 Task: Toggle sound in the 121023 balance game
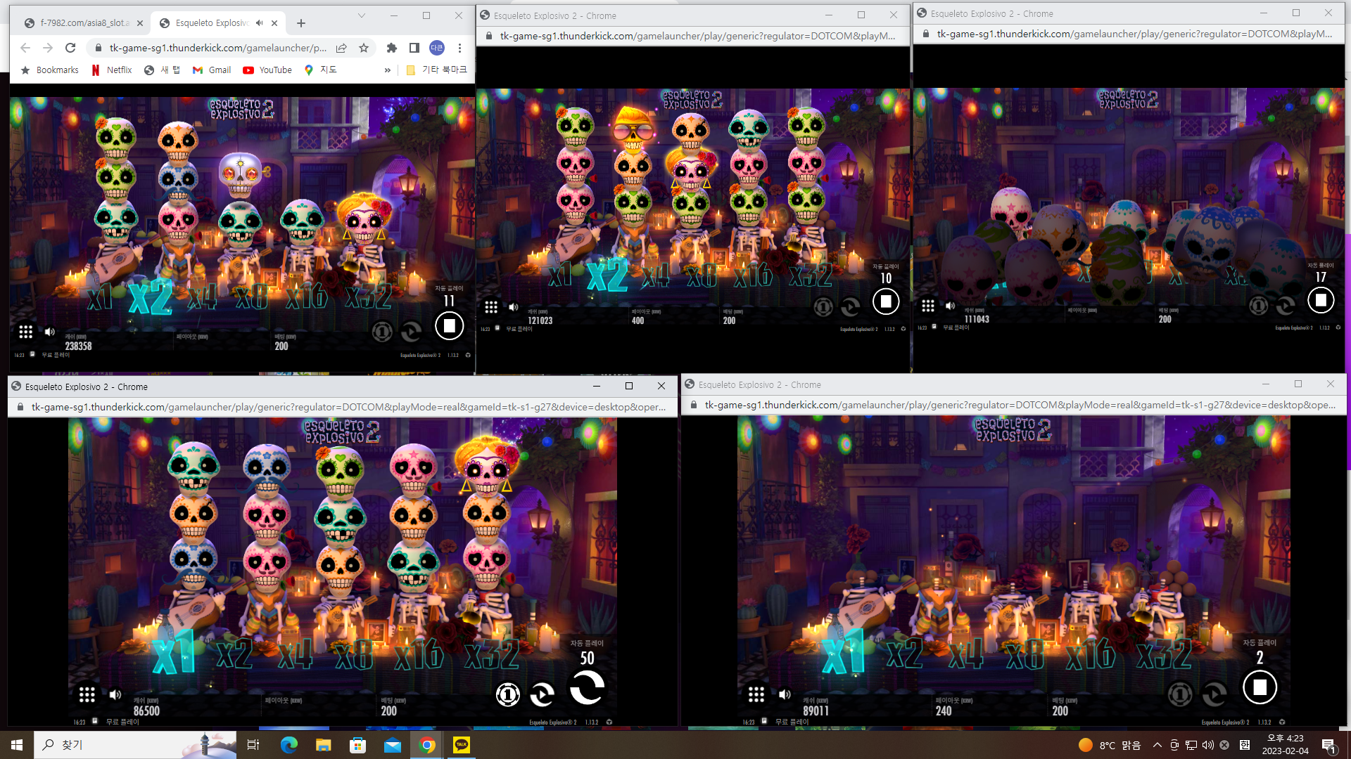(x=514, y=307)
